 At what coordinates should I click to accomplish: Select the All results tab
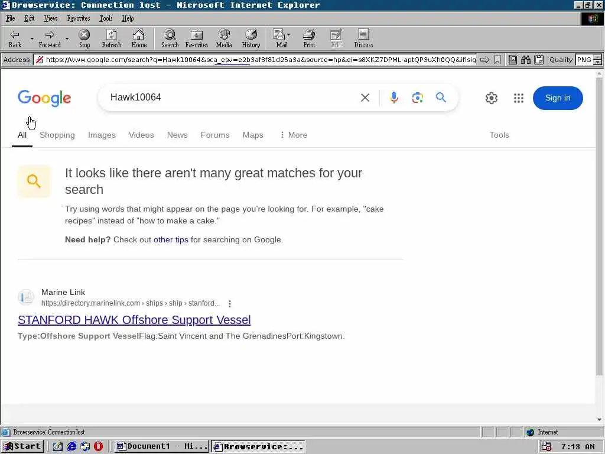click(22, 135)
